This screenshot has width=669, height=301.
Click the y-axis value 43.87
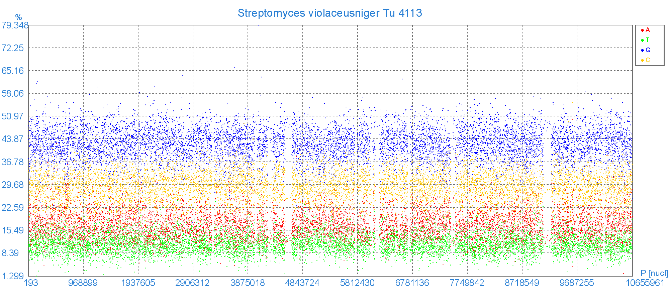[13, 139]
